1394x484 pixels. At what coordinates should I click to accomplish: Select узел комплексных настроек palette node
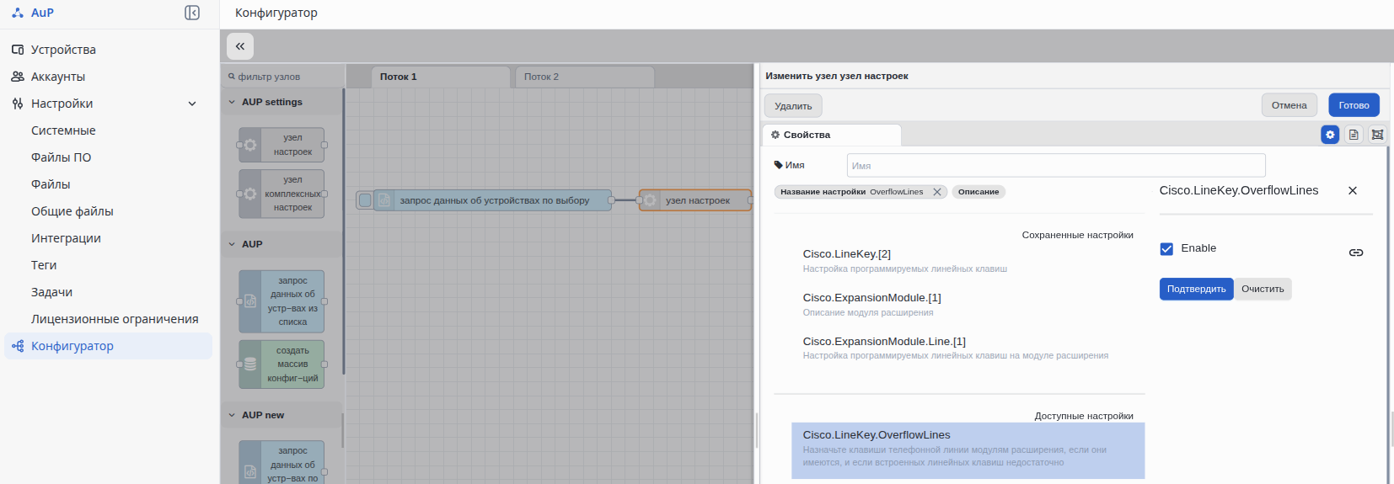tap(281, 194)
